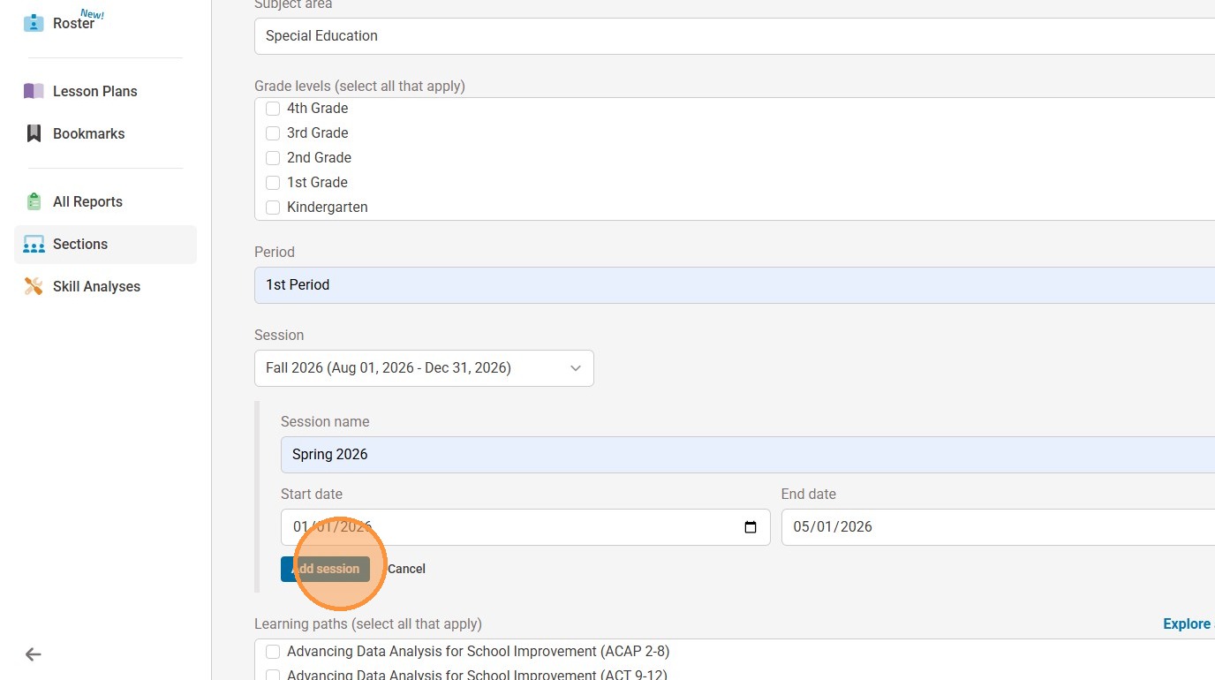The image size is (1215, 680).
Task: Cancel adding the new session
Action: coord(406,569)
